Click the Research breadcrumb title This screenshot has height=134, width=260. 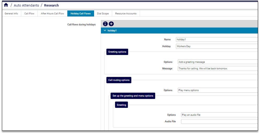pyautogui.click(x=51, y=5)
